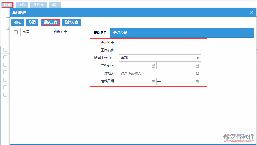Select the 查询条件 tab
Screen dimensions: 257x145
(100, 33)
